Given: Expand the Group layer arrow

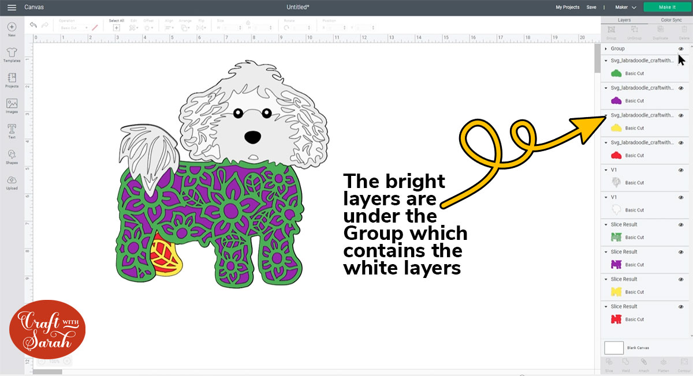Looking at the screenshot, I should [606, 49].
